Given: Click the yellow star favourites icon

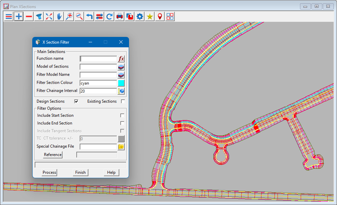Looking at the screenshot, I should pyautogui.click(x=150, y=16).
